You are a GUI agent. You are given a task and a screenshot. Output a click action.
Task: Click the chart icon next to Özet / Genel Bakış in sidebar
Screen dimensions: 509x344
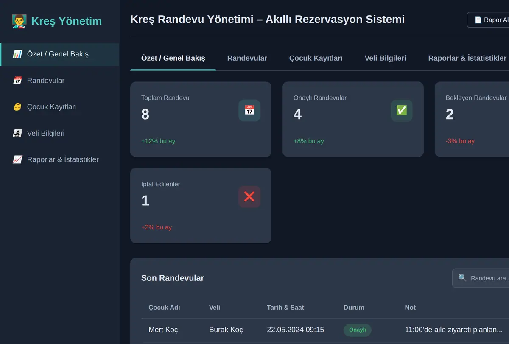click(17, 54)
